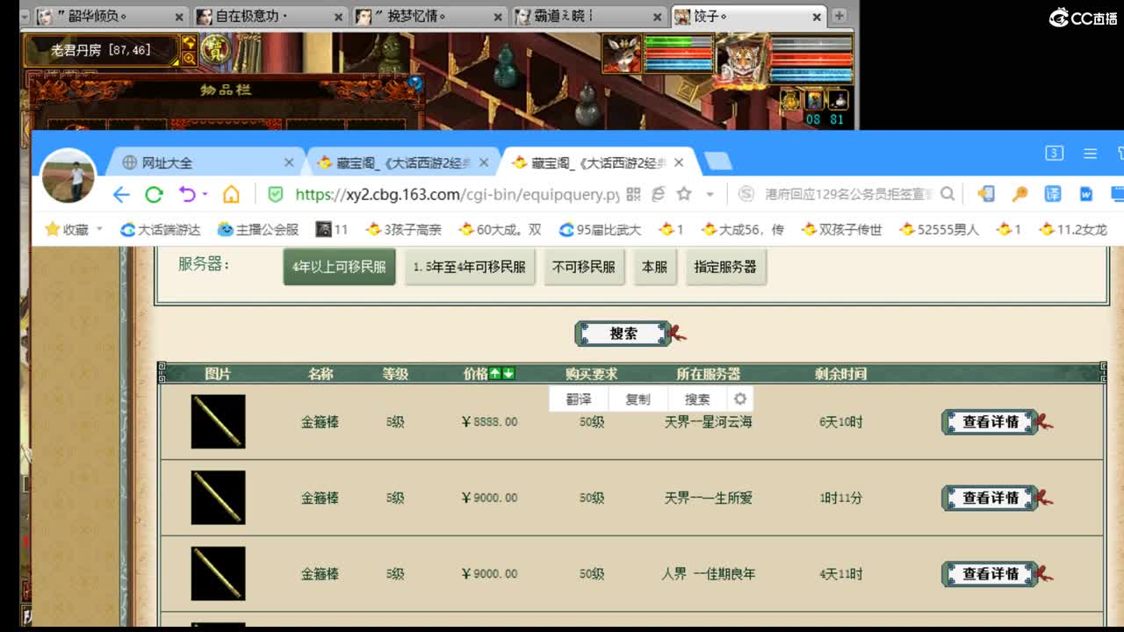The image size is (1124, 632).
Task: Open the key password manager icon
Action: 1020,194
